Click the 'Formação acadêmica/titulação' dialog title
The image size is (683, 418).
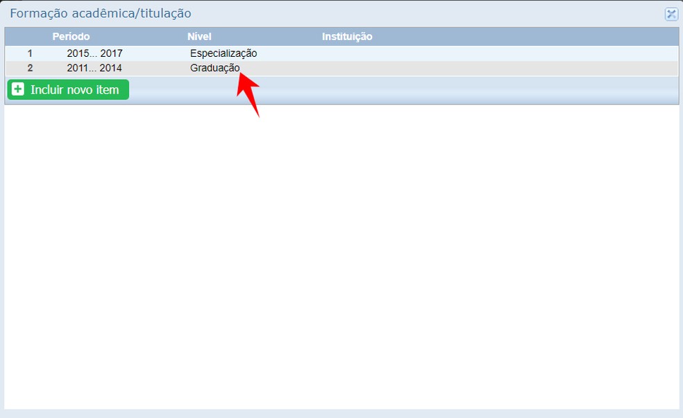coord(101,13)
